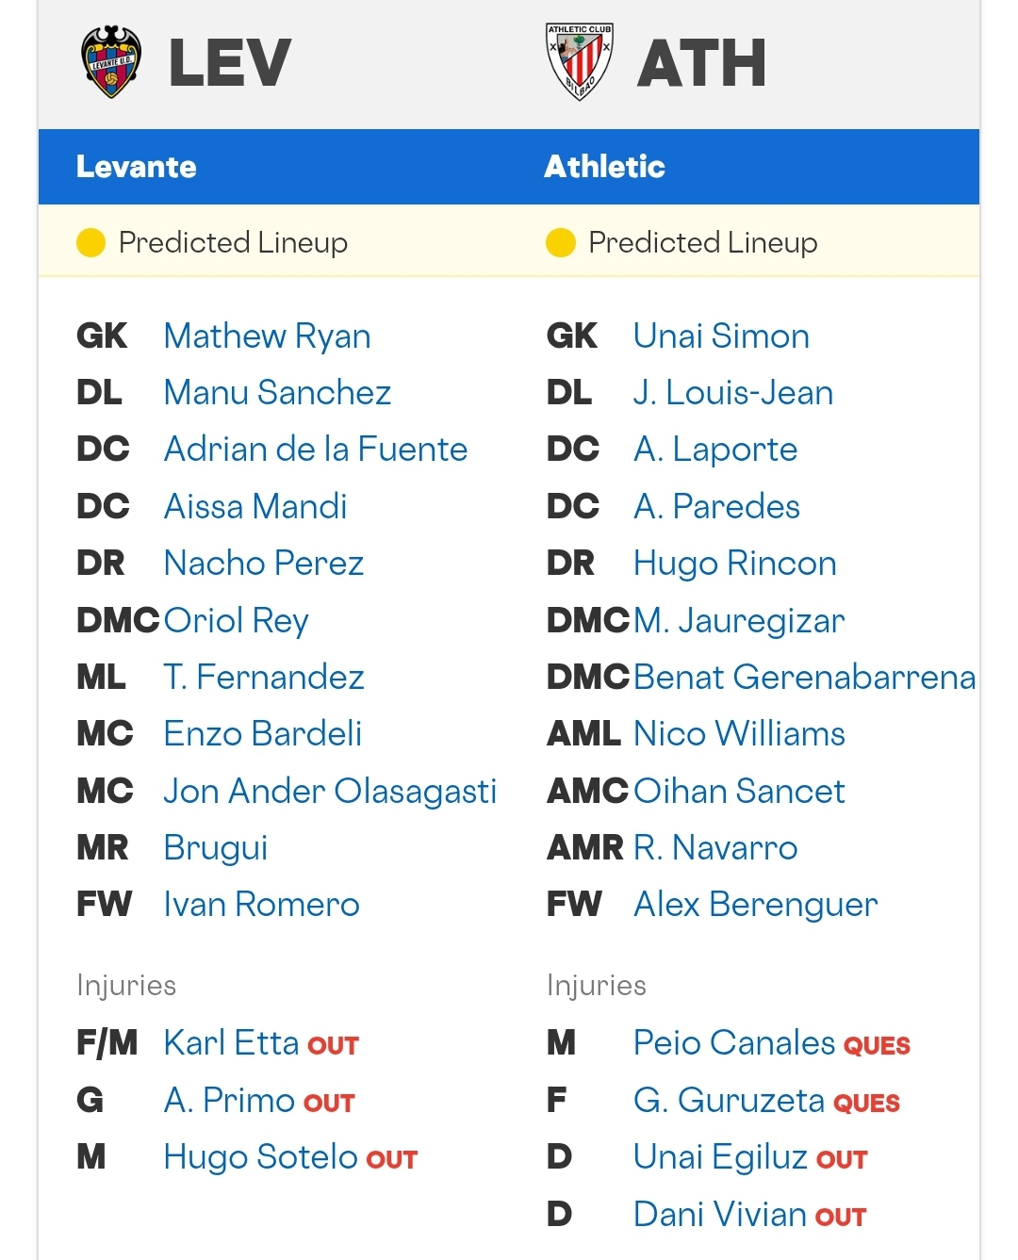Click Athletic's yellow Predicted Lineup dot
The height and width of the screenshot is (1260, 1018).
[x=560, y=243]
